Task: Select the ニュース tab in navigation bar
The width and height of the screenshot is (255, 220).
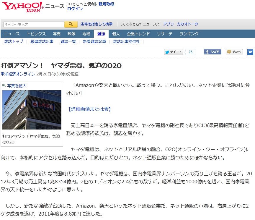Action: coord(12,34)
